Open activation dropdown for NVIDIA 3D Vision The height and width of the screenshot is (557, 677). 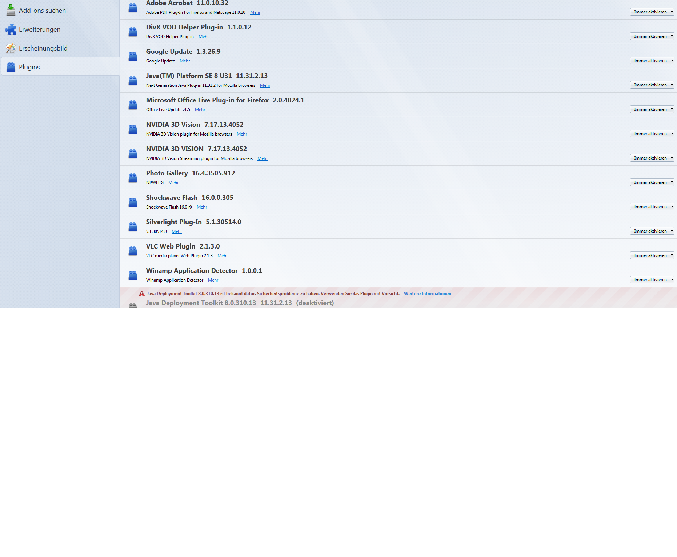(652, 134)
